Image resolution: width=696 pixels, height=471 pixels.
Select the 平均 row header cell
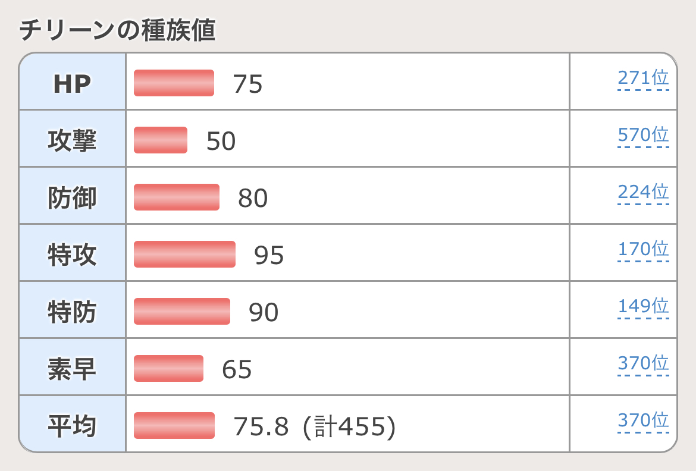(x=72, y=426)
